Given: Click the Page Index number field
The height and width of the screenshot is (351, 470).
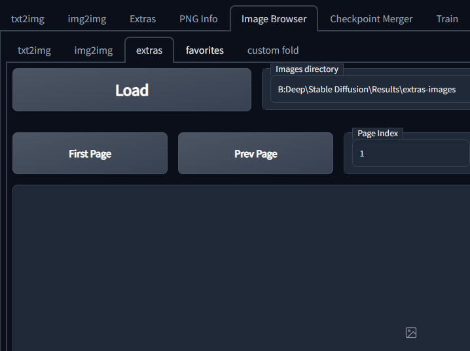Looking at the screenshot, I should [410, 153].
